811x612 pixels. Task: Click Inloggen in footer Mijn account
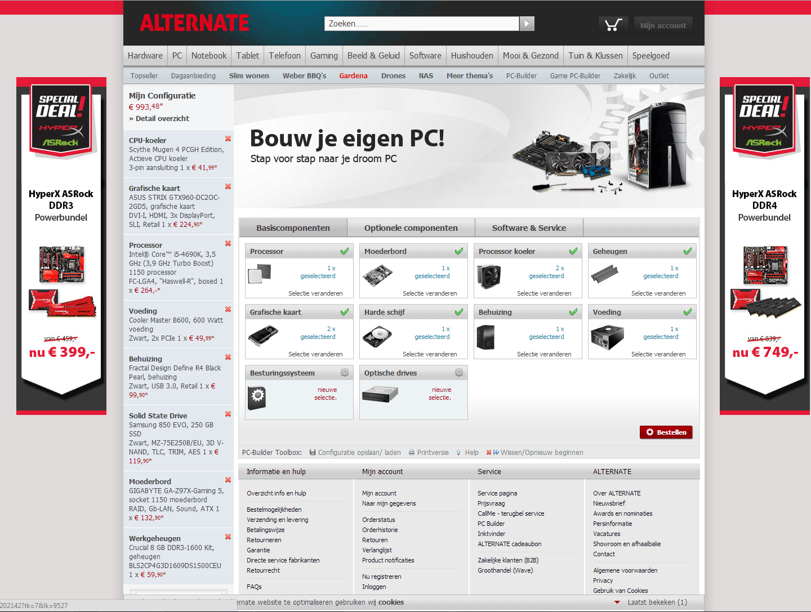[374, 587]
